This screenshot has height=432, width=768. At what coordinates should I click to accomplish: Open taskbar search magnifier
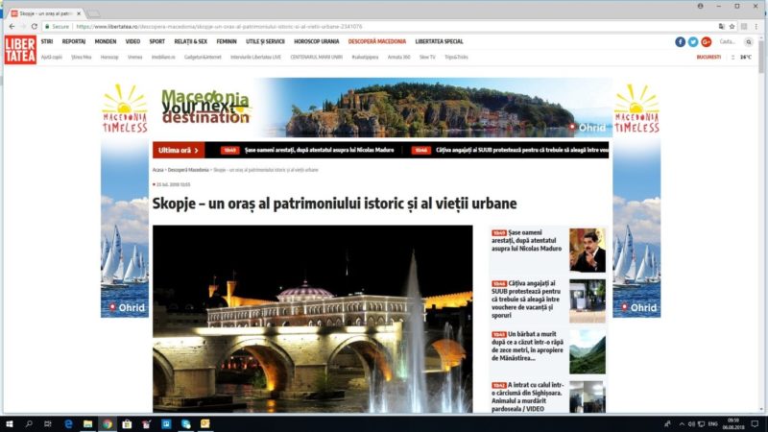click(x=29, y=423)
